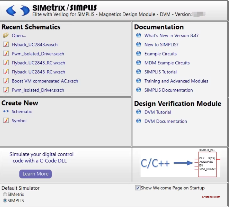Open Training and Advanced Modules link
Image resolution: width=229 pixels, height=207 pixels.
176,81
